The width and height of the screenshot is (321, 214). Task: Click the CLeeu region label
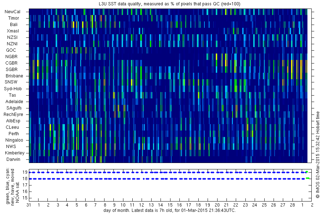coord(12,127)
